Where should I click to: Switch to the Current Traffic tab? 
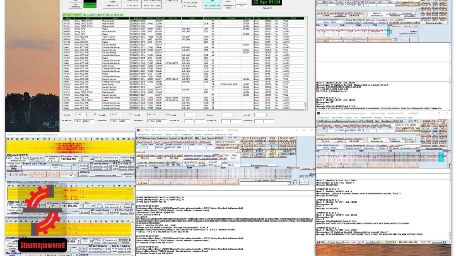coord(72,15)
